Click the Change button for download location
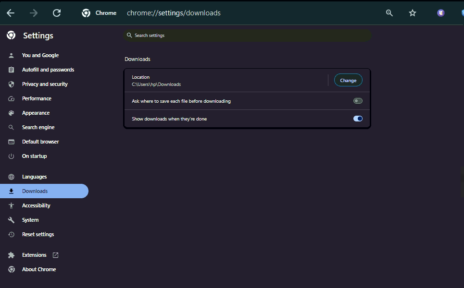 348,80
